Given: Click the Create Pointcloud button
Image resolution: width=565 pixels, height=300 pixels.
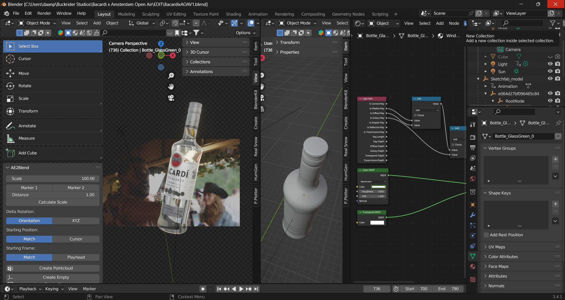Looking at the screenshot, I should [x=53, y=268].
